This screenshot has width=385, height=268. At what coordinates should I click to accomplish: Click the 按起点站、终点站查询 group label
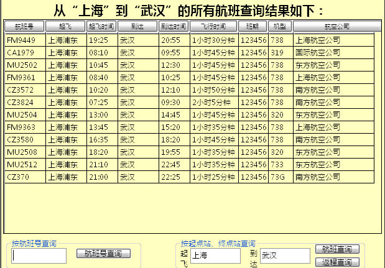click(x=218, y=244)
